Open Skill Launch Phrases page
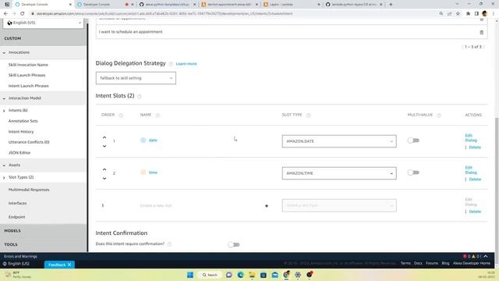The width and height of the screenshot is (499, 281). point(27,75)
